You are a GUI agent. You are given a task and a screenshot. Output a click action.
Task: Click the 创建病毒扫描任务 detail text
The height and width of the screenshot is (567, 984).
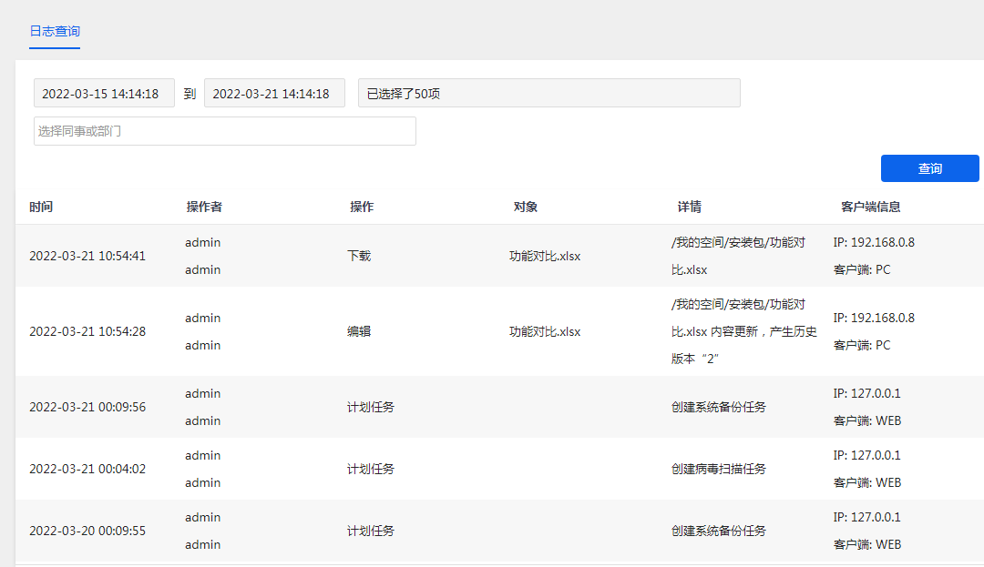point(719,469)
